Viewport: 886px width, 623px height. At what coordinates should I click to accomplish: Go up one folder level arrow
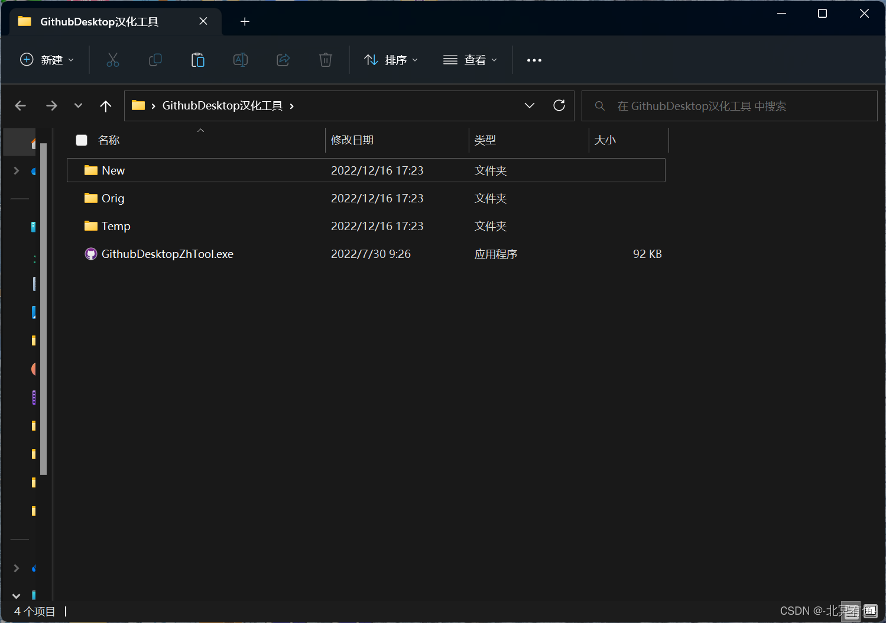click(106, 106)
